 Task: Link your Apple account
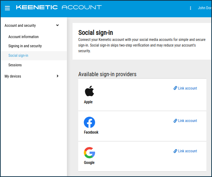pyautogui.click(x=187, y=88)
